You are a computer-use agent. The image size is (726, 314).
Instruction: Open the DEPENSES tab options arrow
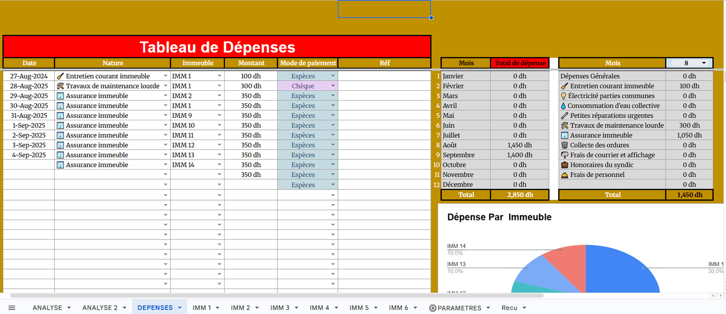180,308
